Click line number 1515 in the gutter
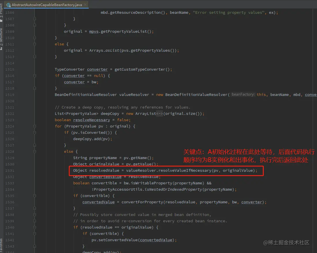This screenshot has width=317, height=253. point(10,69)
